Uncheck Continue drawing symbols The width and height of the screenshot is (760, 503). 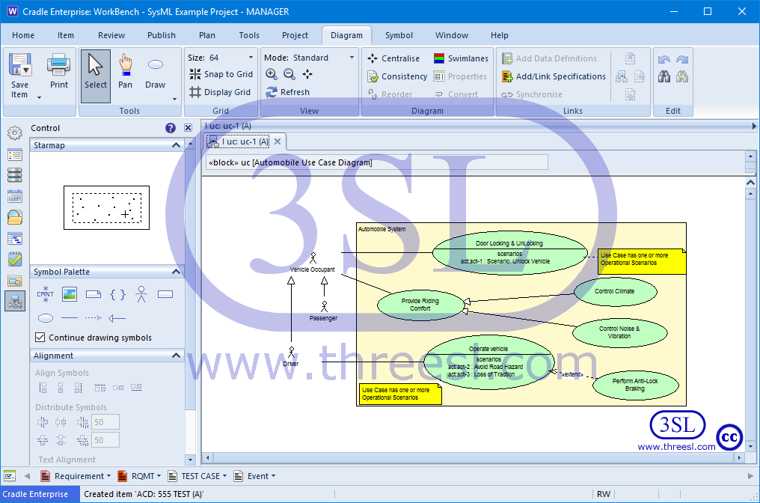click(x=40, y=337)
